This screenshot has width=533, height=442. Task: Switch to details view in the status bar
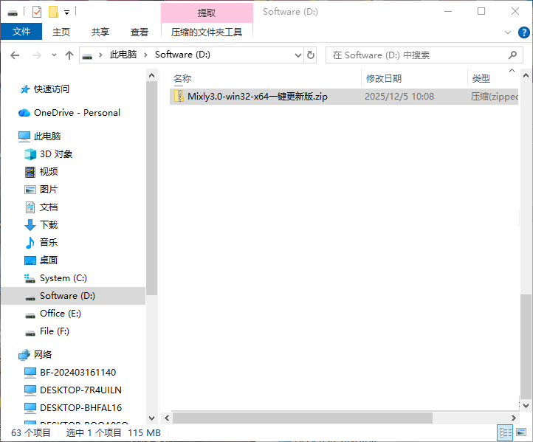(x=505, y=433)
